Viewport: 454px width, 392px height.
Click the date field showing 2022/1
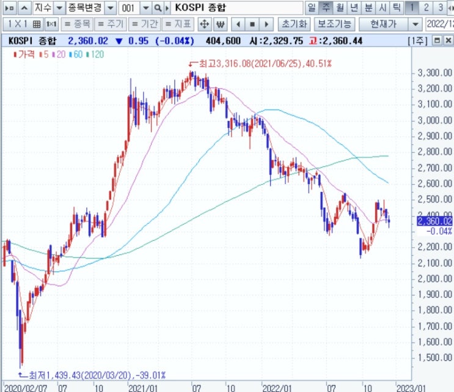pyautogui.click(x=439, y=24)
